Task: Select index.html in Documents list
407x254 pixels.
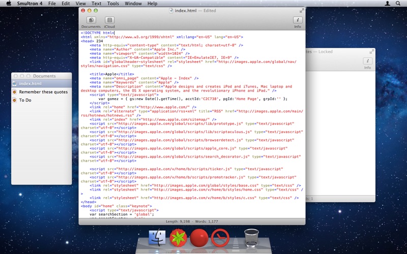Action: [42, 83]
